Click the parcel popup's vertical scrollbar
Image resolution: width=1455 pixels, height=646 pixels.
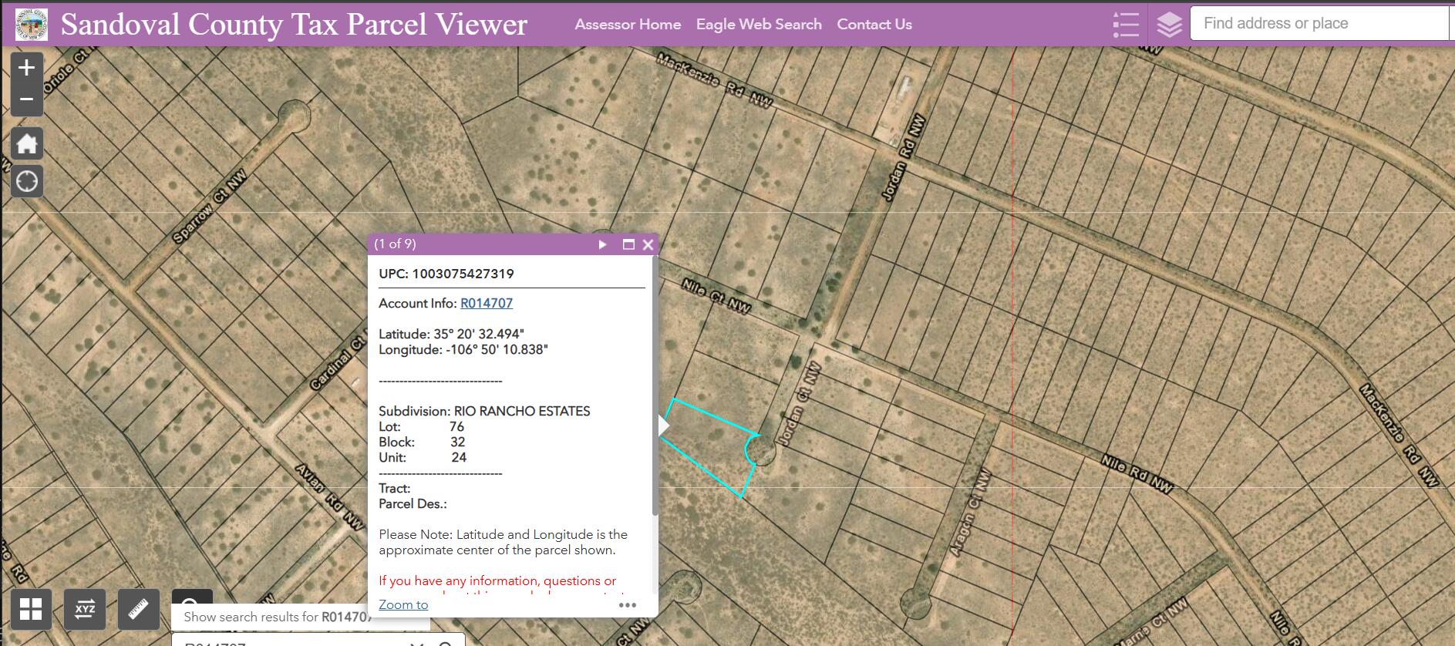coord(655,385)
